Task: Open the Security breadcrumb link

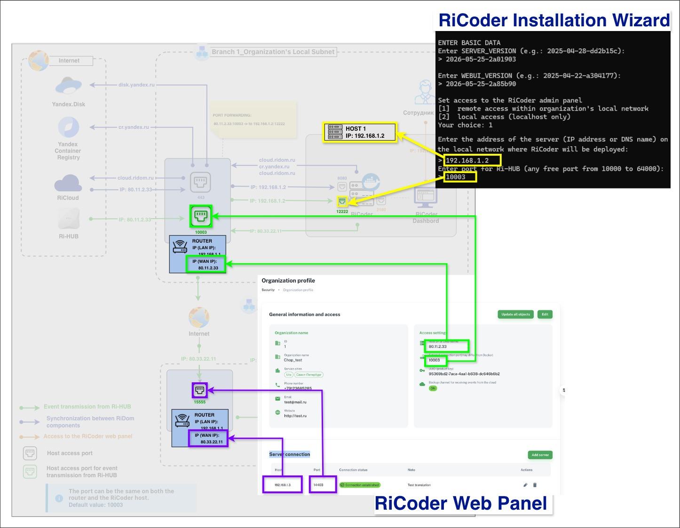Action: 268,290
